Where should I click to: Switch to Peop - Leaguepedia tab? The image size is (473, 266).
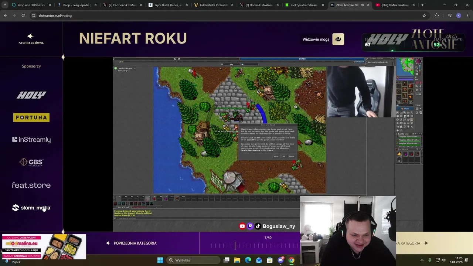77,5
